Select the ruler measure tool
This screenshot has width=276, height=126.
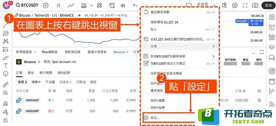[6, 85]
